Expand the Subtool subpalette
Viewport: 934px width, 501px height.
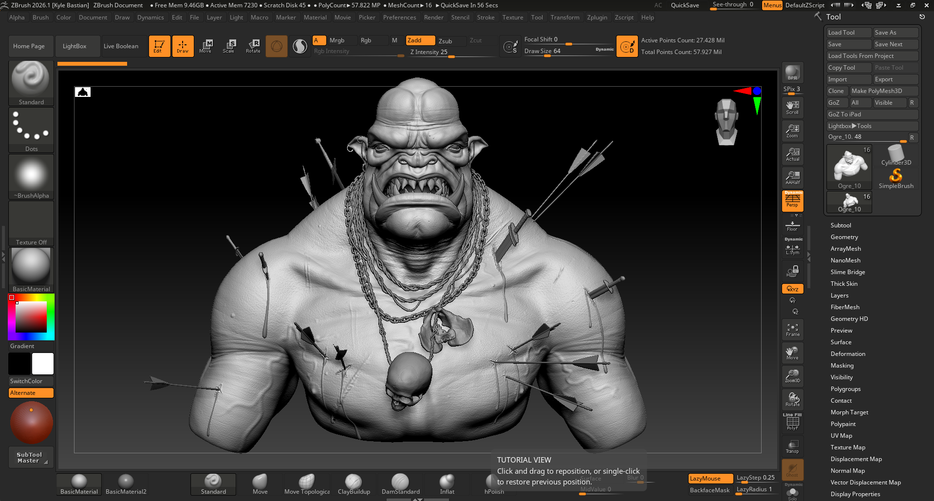pyautogui.click(x=841, y=225)
